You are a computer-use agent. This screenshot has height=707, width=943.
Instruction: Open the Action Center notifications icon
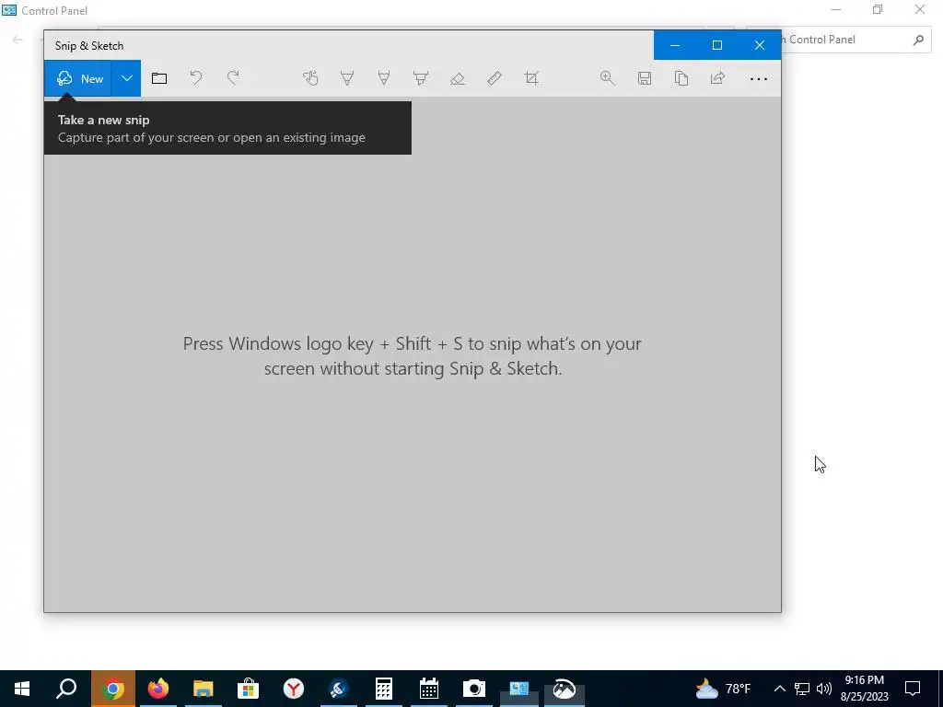913,689
